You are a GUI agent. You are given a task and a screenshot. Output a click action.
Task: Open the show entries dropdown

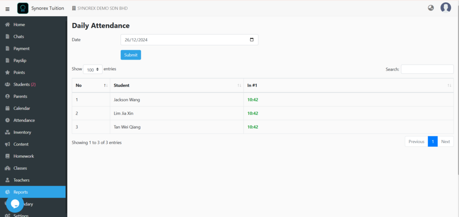pyautogui.click(x=93, y=69)
